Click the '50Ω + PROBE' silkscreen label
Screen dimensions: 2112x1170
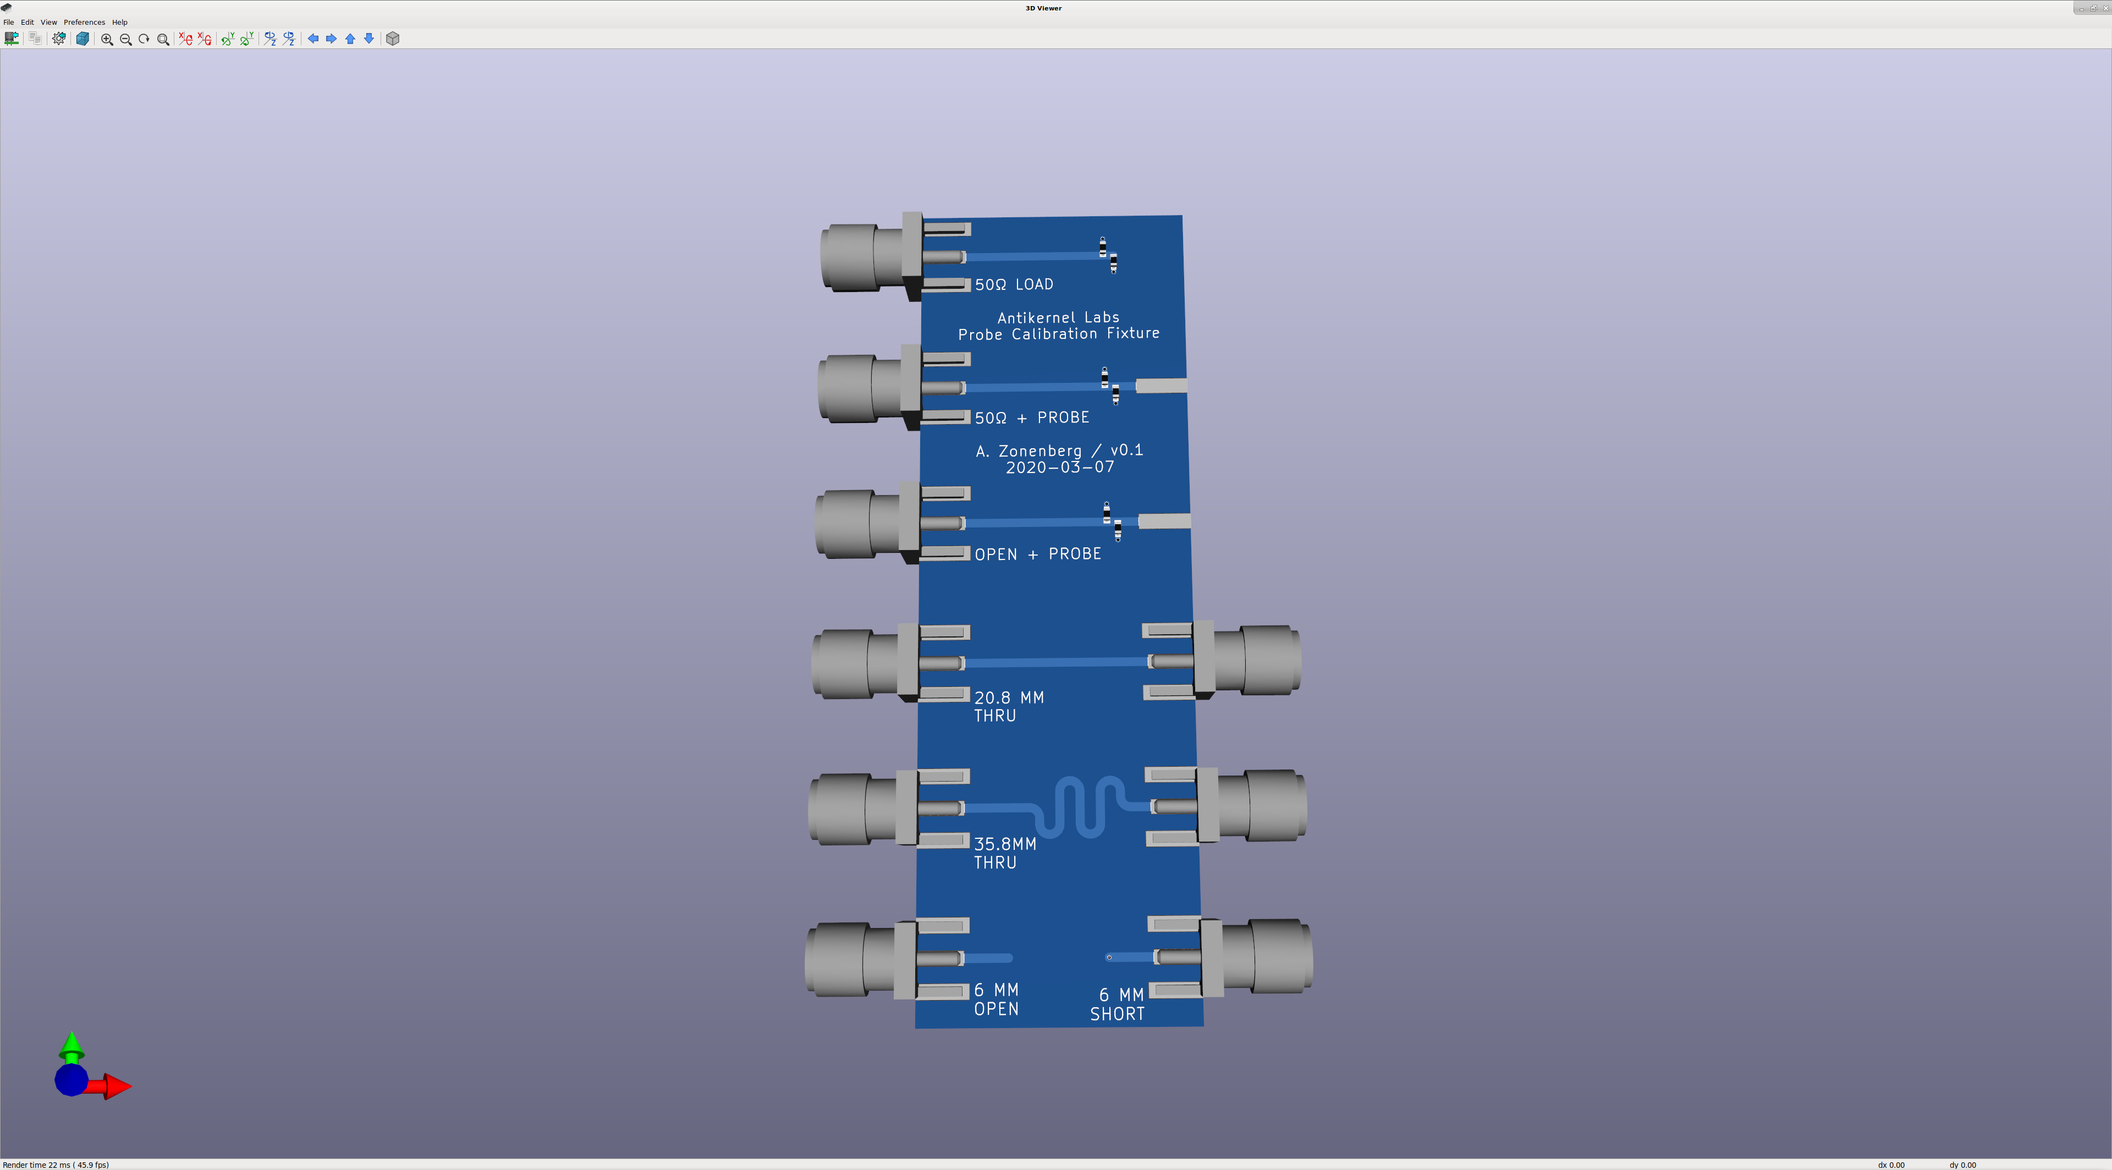pos(1032,418)
